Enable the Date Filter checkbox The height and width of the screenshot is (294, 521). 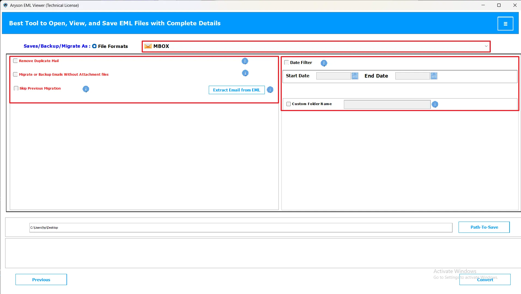point(286,63)
